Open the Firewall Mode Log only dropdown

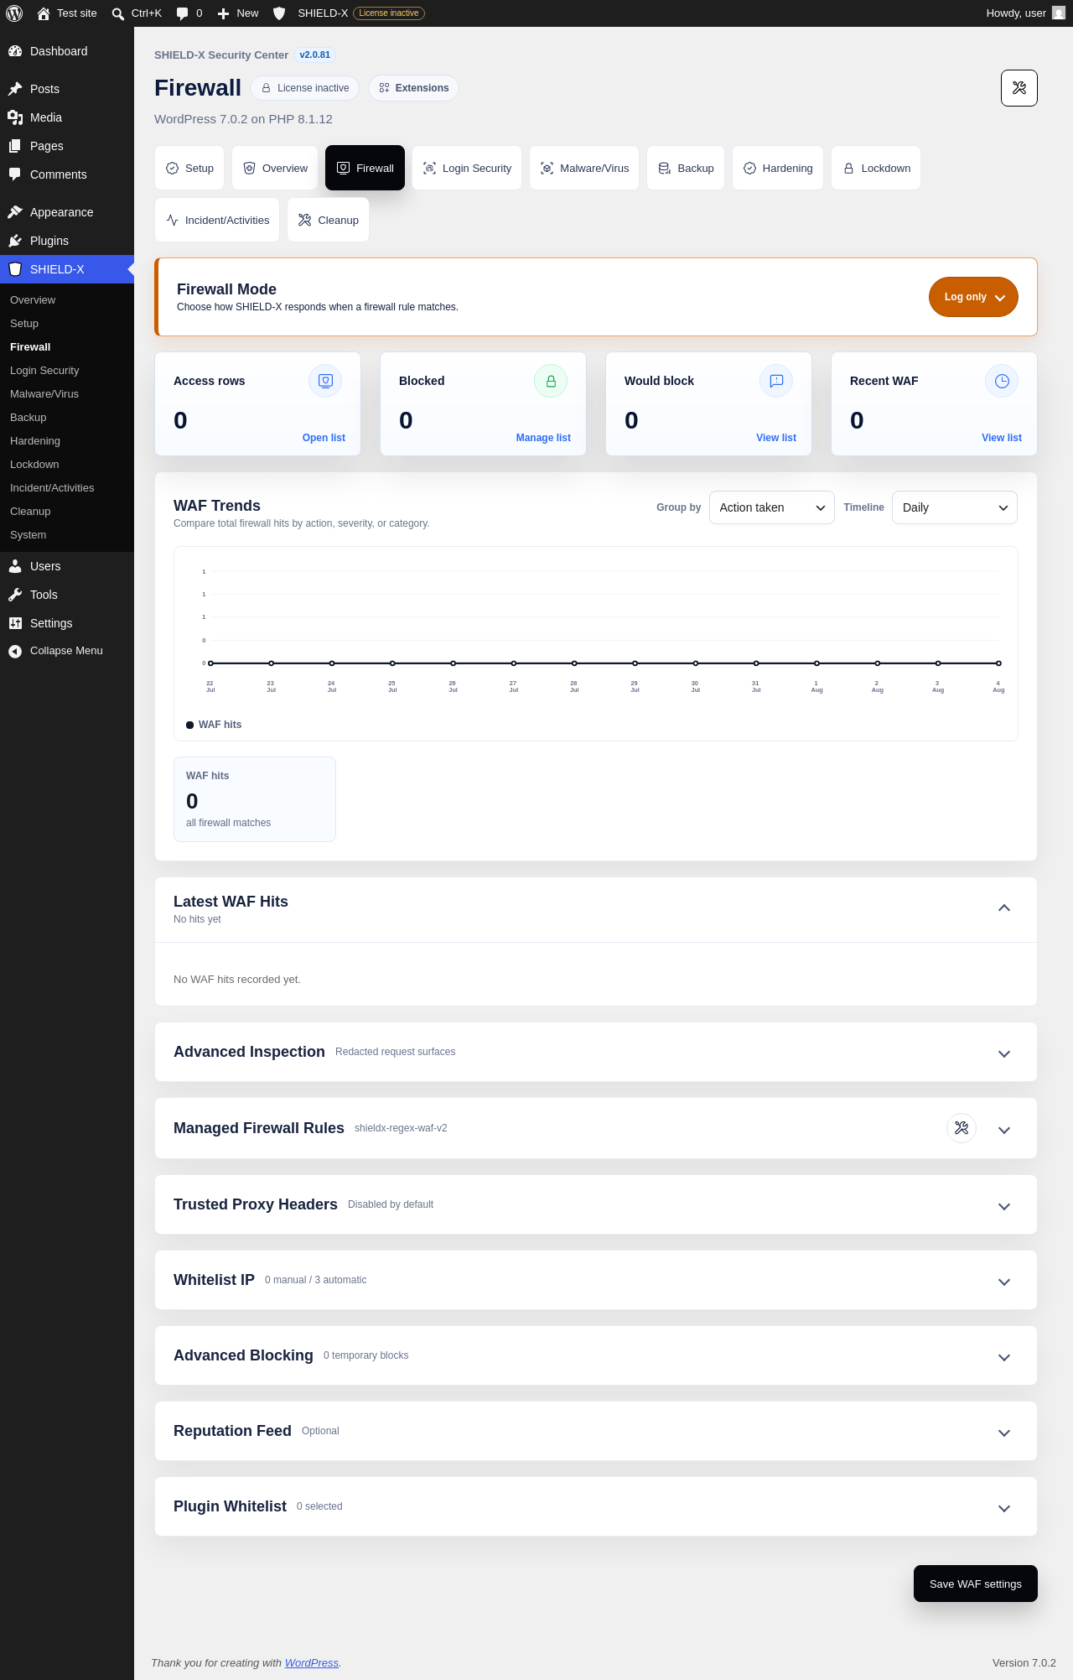[973, 297]
